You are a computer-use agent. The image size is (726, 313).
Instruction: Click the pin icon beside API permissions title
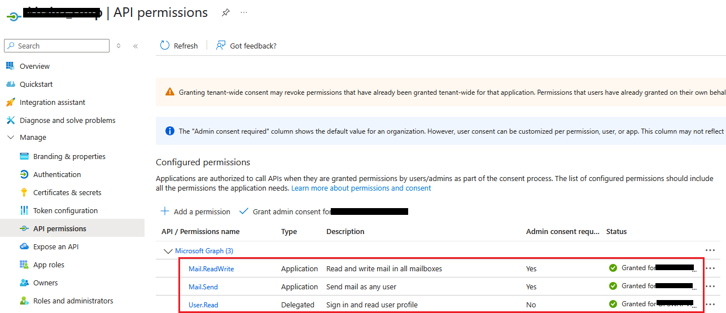coord(226,12)
